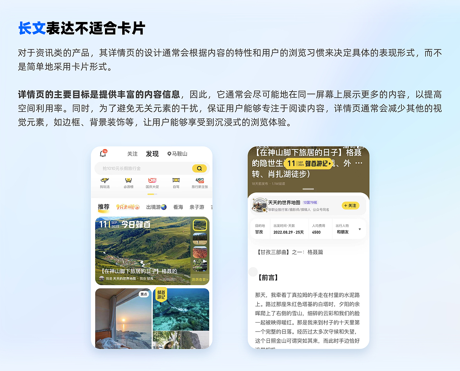Image resolution: width=460 pixels, height=371 pixels.
Task: Select the third side thumbnail of red hills
Action: pyautogui.click(x=200, y=252)
